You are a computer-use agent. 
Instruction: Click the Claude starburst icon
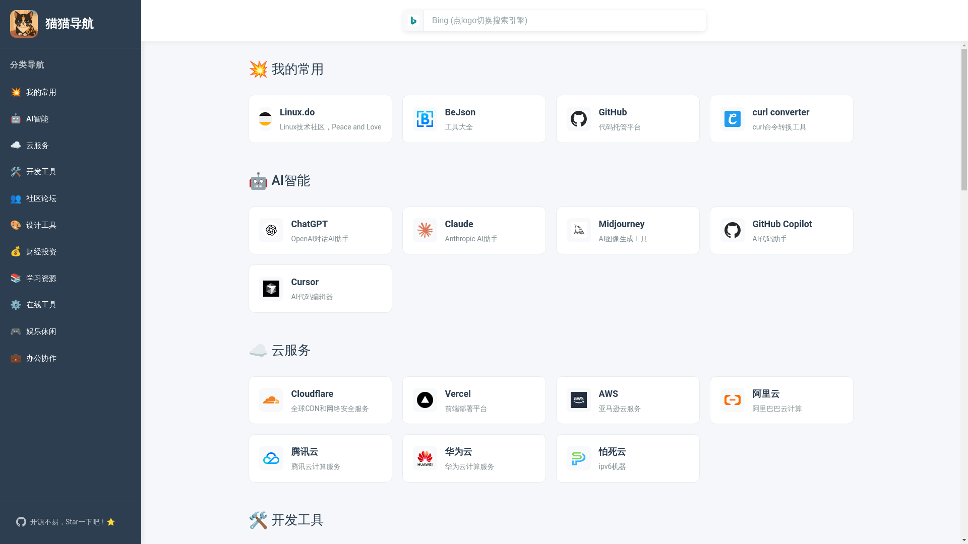[x=425, y=230]
